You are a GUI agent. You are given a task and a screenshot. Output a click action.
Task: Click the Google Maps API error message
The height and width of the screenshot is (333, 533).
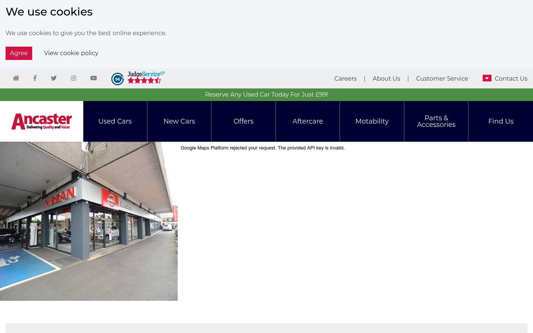(262, 148)
